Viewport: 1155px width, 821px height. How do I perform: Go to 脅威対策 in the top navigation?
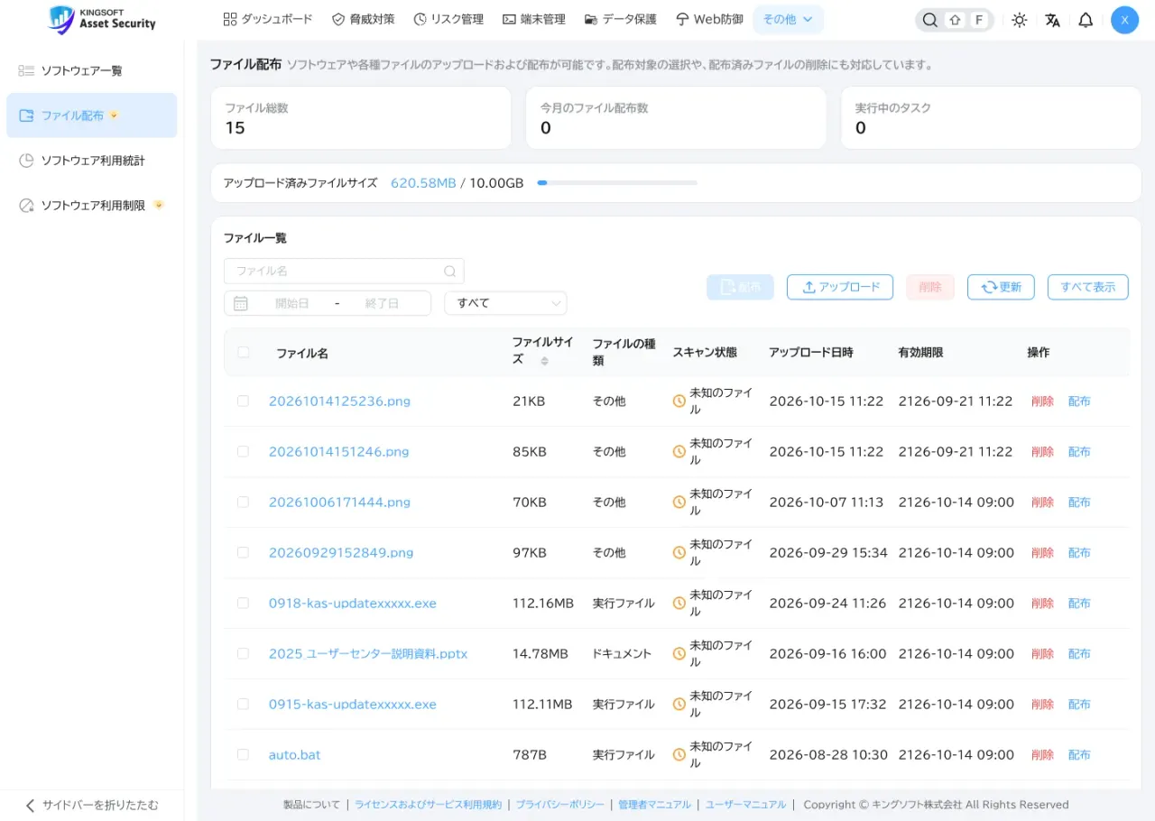(x=363, y=19)
